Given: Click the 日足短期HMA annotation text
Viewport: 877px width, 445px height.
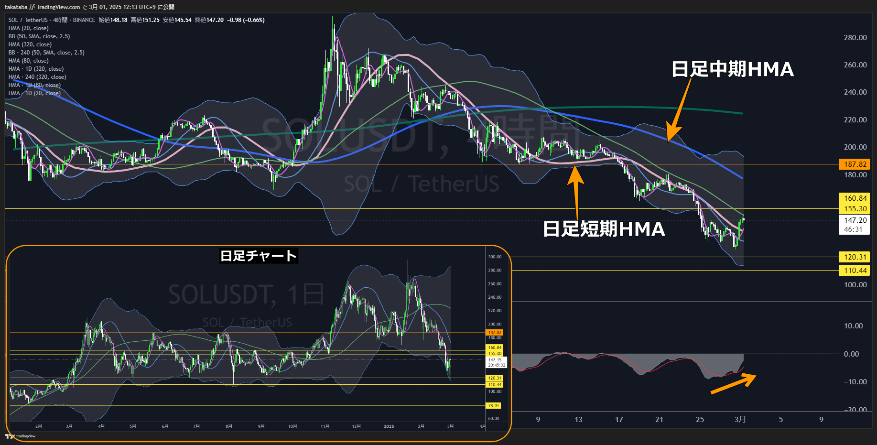Looking at the screenshot, I should pyautogui.click(x=604, y=229).
